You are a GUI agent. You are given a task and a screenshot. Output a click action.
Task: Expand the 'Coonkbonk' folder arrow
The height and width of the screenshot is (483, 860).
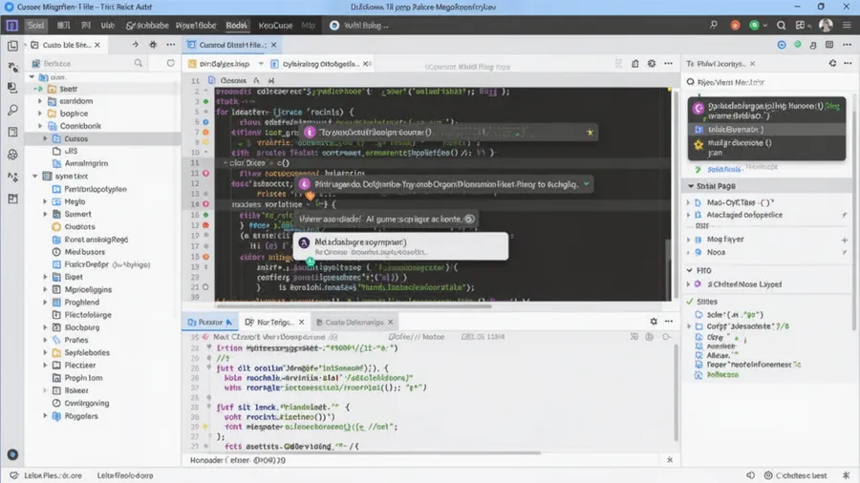[x=40, y=126]
